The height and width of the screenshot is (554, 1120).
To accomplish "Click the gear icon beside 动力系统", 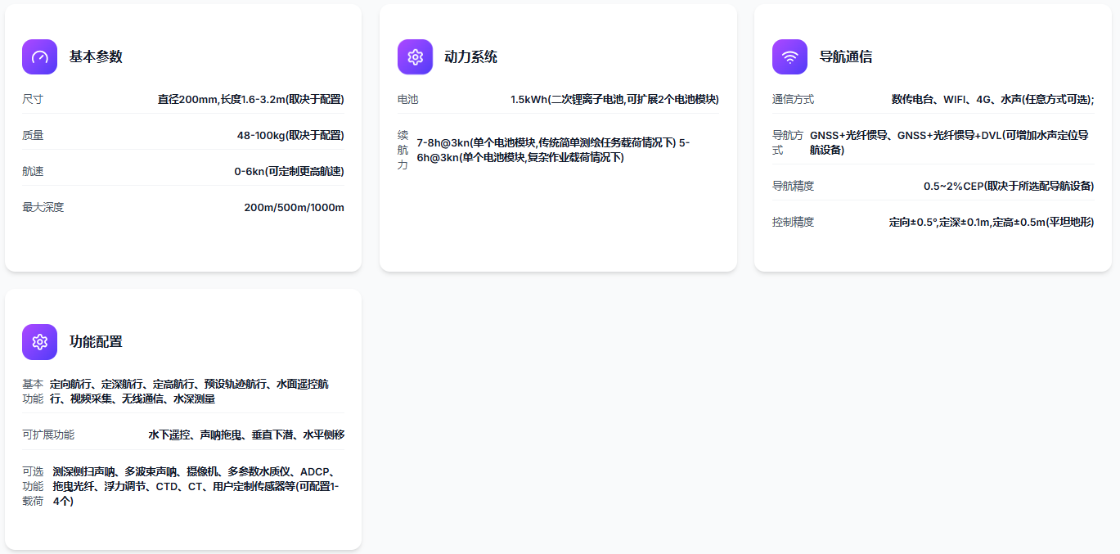I will tap(415, 57).
